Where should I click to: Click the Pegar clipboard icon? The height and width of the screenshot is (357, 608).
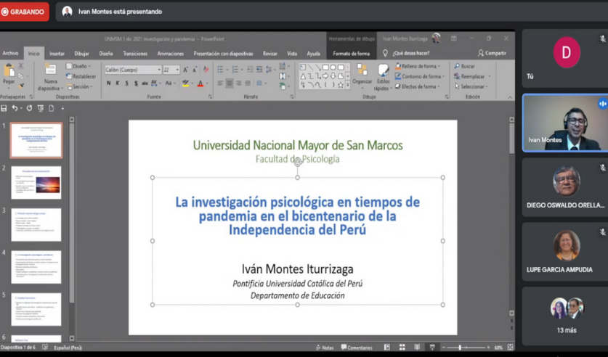(x=9, y=70)
